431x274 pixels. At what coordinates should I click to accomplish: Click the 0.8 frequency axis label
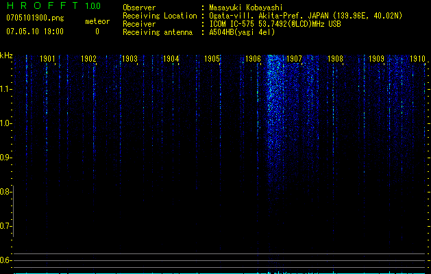[x=5, y=192]
